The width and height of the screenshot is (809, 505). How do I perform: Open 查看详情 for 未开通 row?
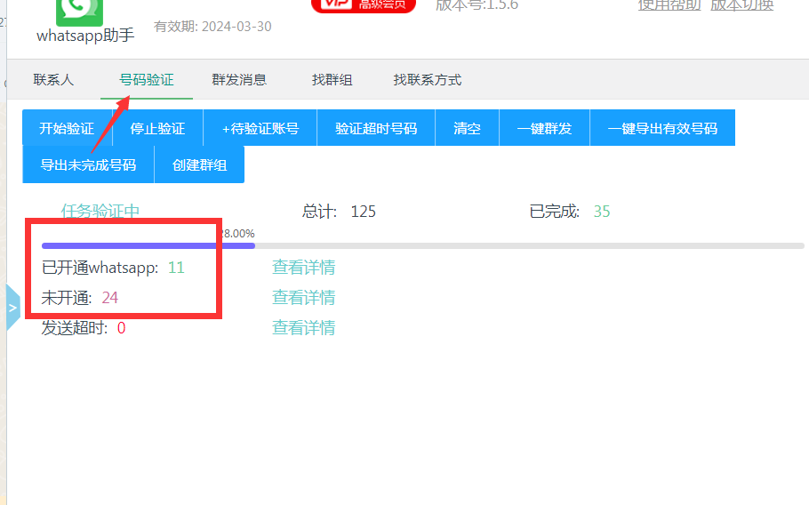pyautogui.click(x=303, y=298)
